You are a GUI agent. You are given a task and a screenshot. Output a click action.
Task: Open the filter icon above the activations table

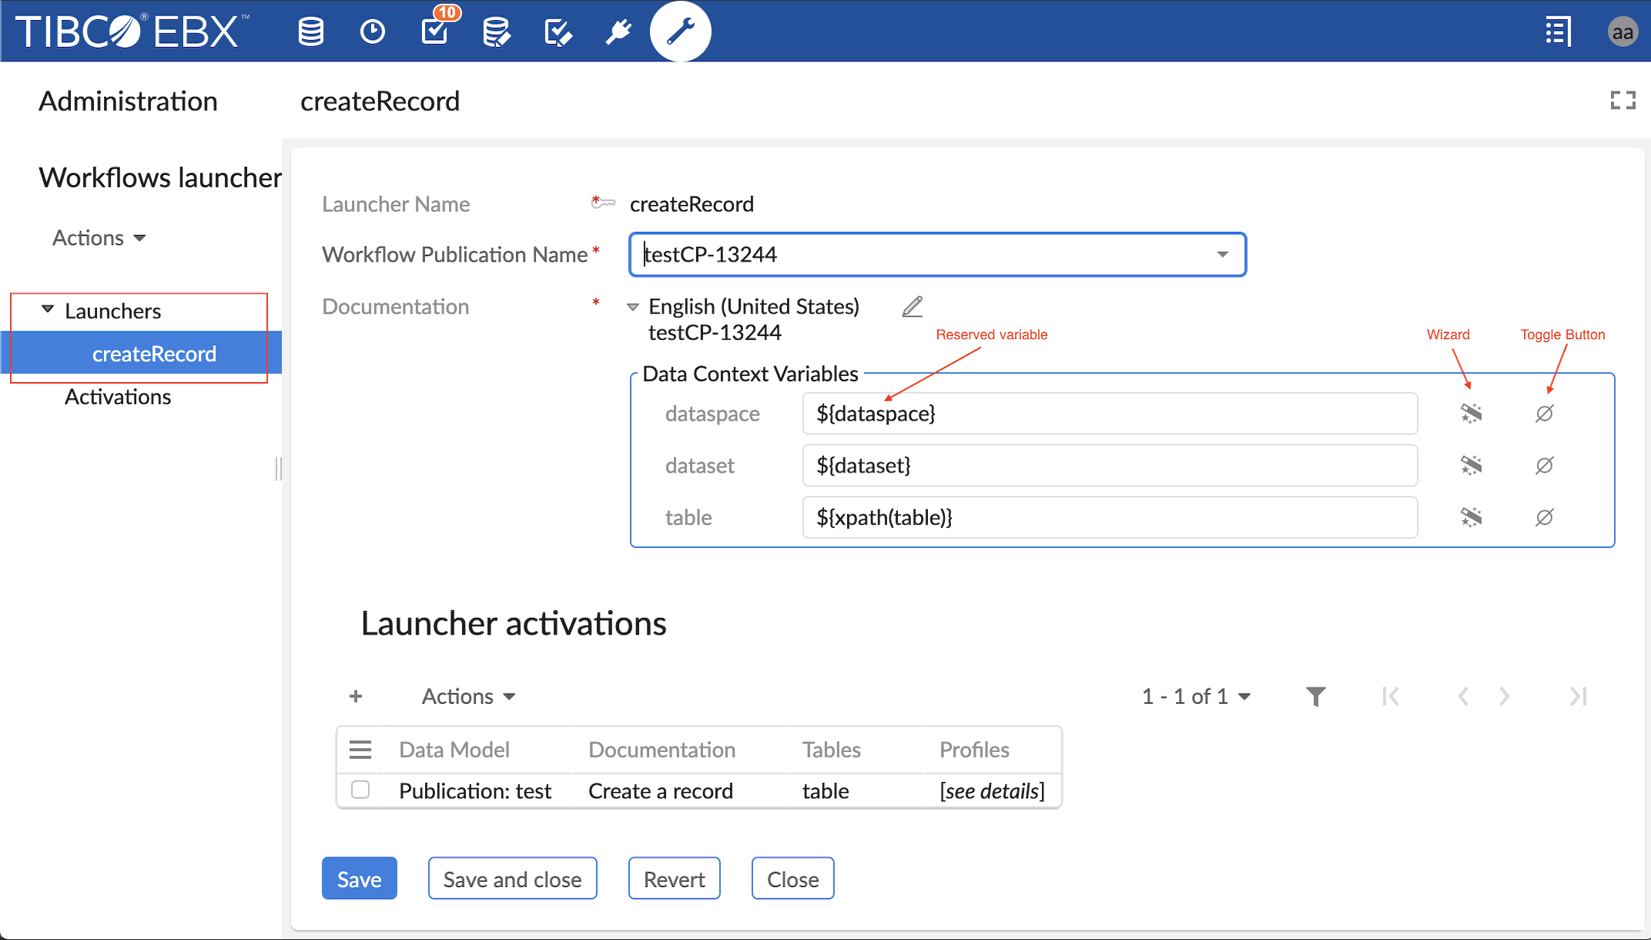click(1316, 696)
